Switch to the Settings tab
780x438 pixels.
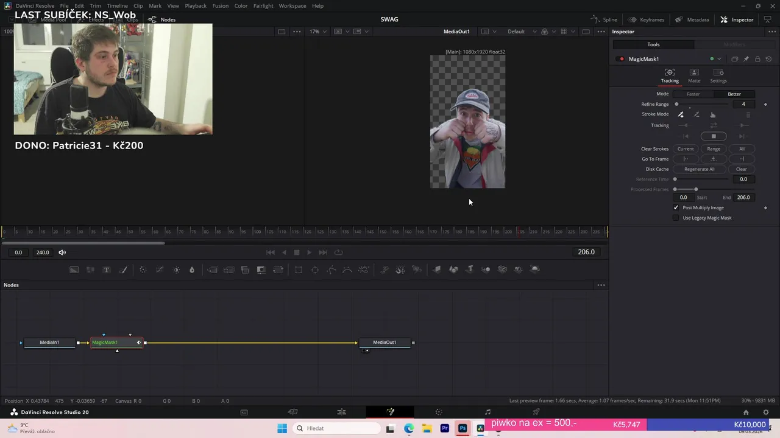[x=718, y=76]
